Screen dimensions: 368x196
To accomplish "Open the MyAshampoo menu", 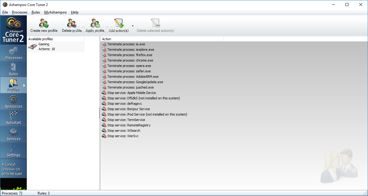I will click(x=55, y=12).
